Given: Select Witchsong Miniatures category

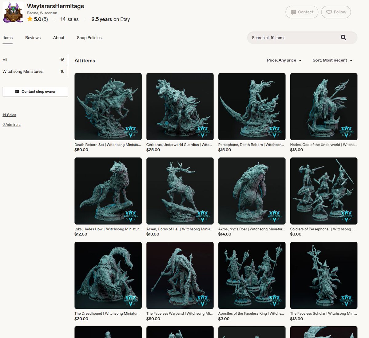Looking at the screenshot, I should pyautogui.click(x=34, y=71).
